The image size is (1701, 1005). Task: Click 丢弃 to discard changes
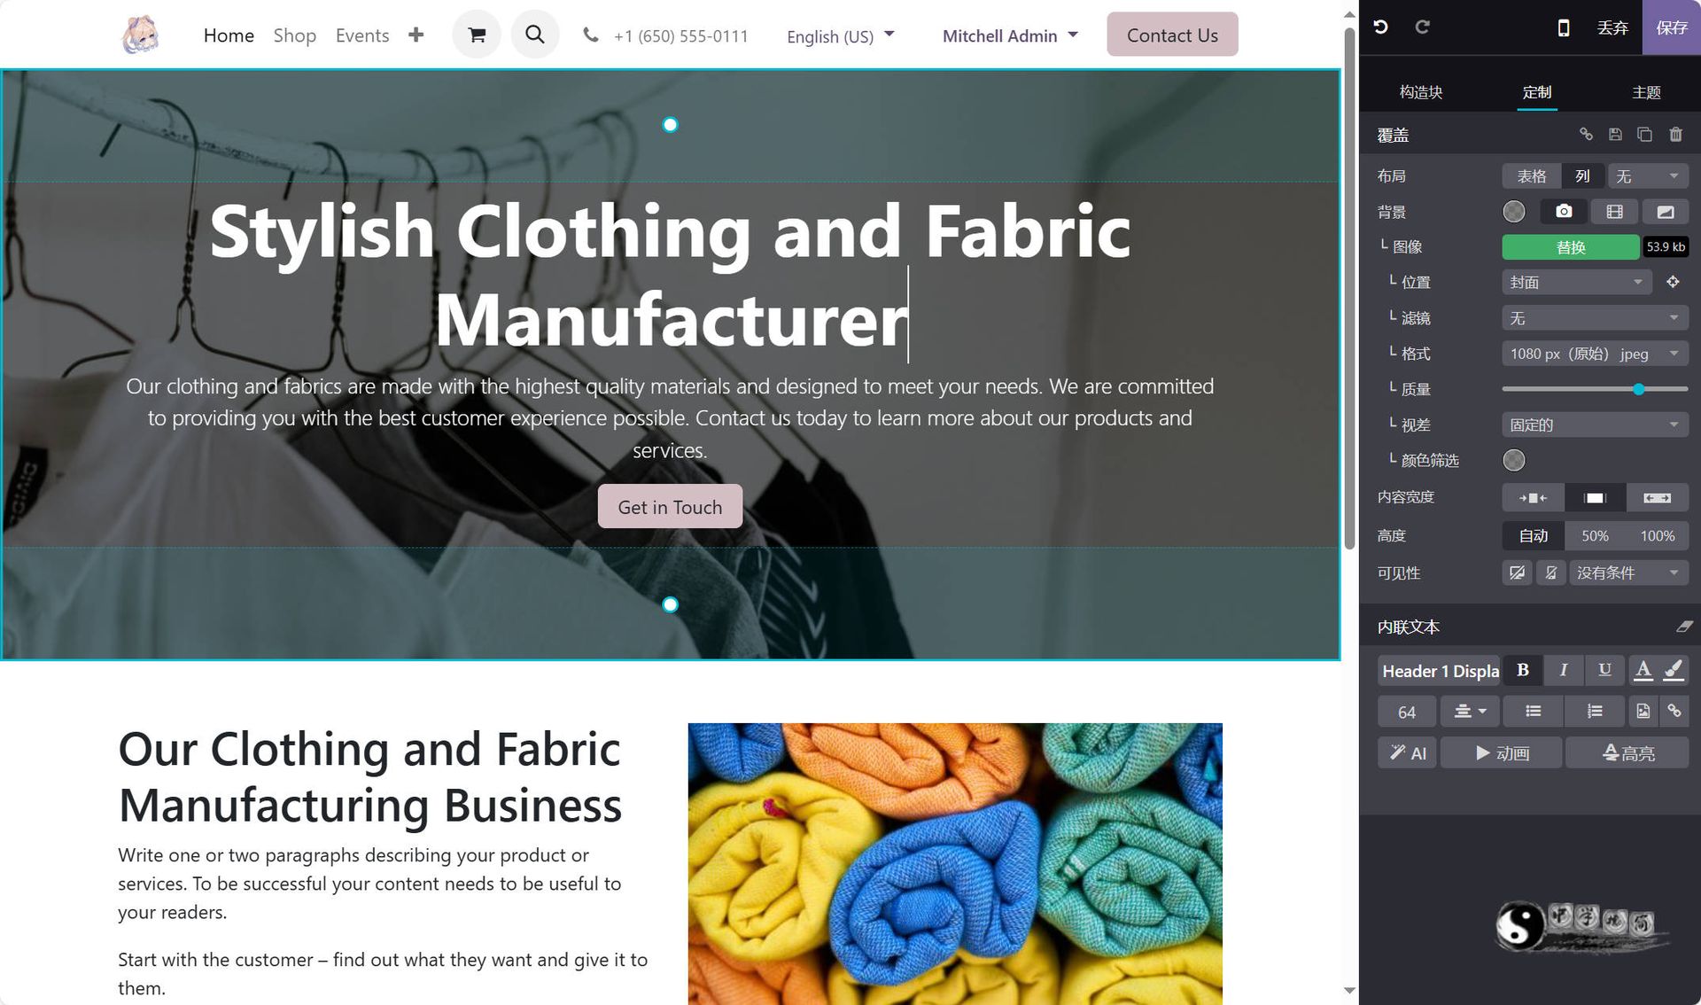pyautogui.click(x=1612, y=27)
